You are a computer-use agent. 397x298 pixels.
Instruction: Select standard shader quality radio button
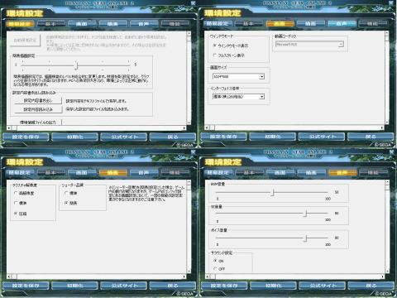click(66, 193)
